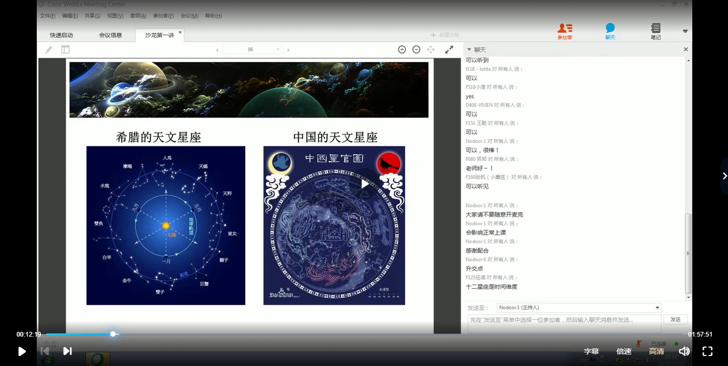Go to next slide arrow
The width and height of the screenshot is (728, 366).
(288, 50)
